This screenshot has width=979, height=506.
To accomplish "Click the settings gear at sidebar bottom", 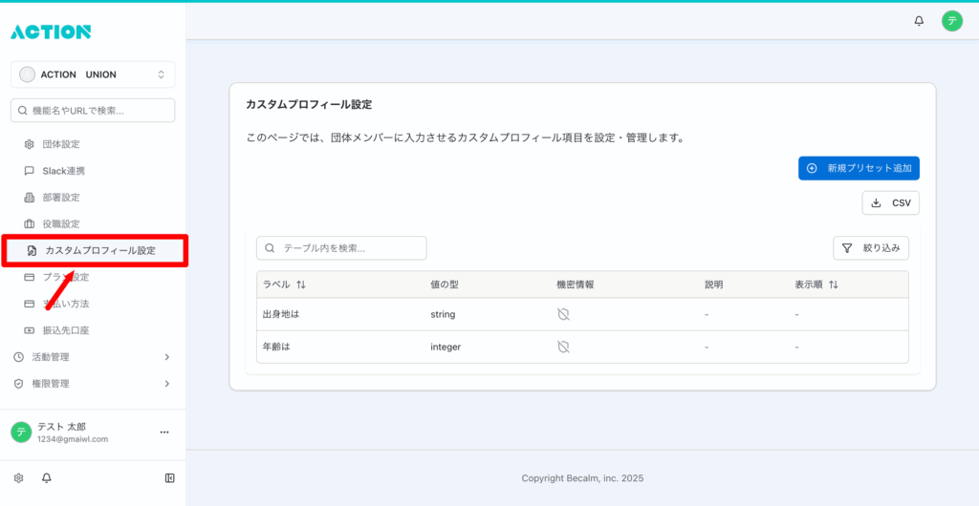I will pyautogui.click(x=18, y=477).
